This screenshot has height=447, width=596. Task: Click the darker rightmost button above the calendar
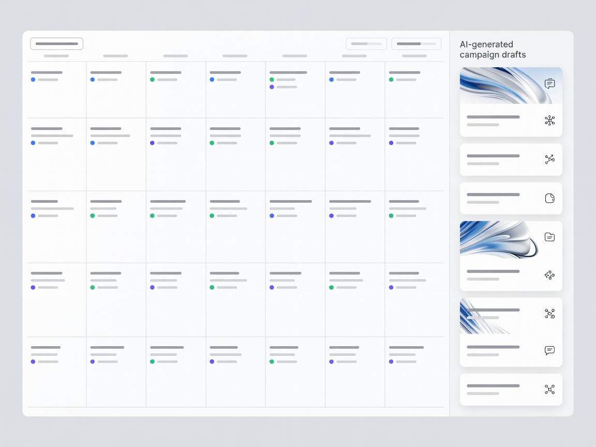pos(416,43)
